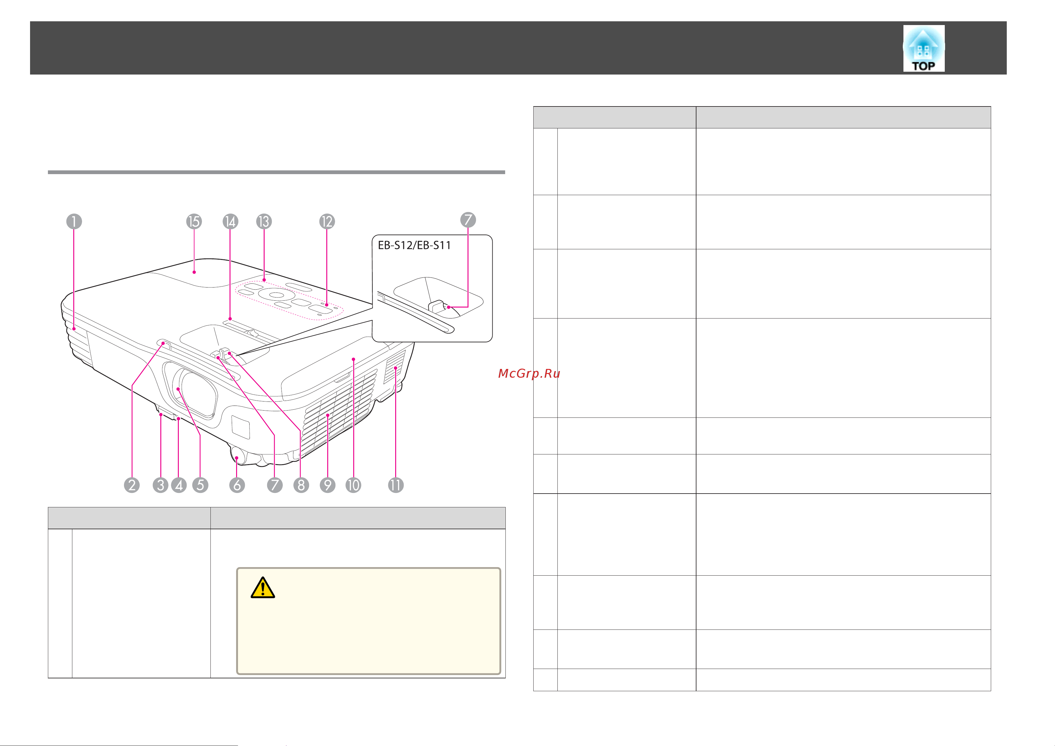Click callout number 5 below the projector
1055x746 pixels.
pos(200,485)
